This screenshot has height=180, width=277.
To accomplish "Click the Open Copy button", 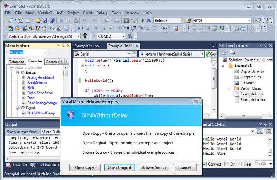I will coord(85,168).
